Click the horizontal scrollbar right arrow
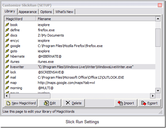The image size is (166, 128). coord(152,96)
